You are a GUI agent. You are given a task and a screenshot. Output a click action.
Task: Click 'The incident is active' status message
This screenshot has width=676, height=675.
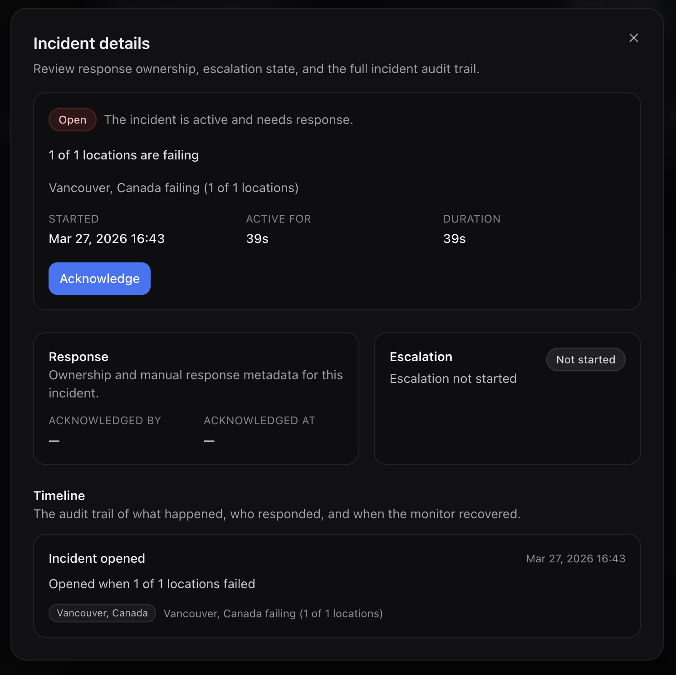pyautogui.click(x=229, y=119)
